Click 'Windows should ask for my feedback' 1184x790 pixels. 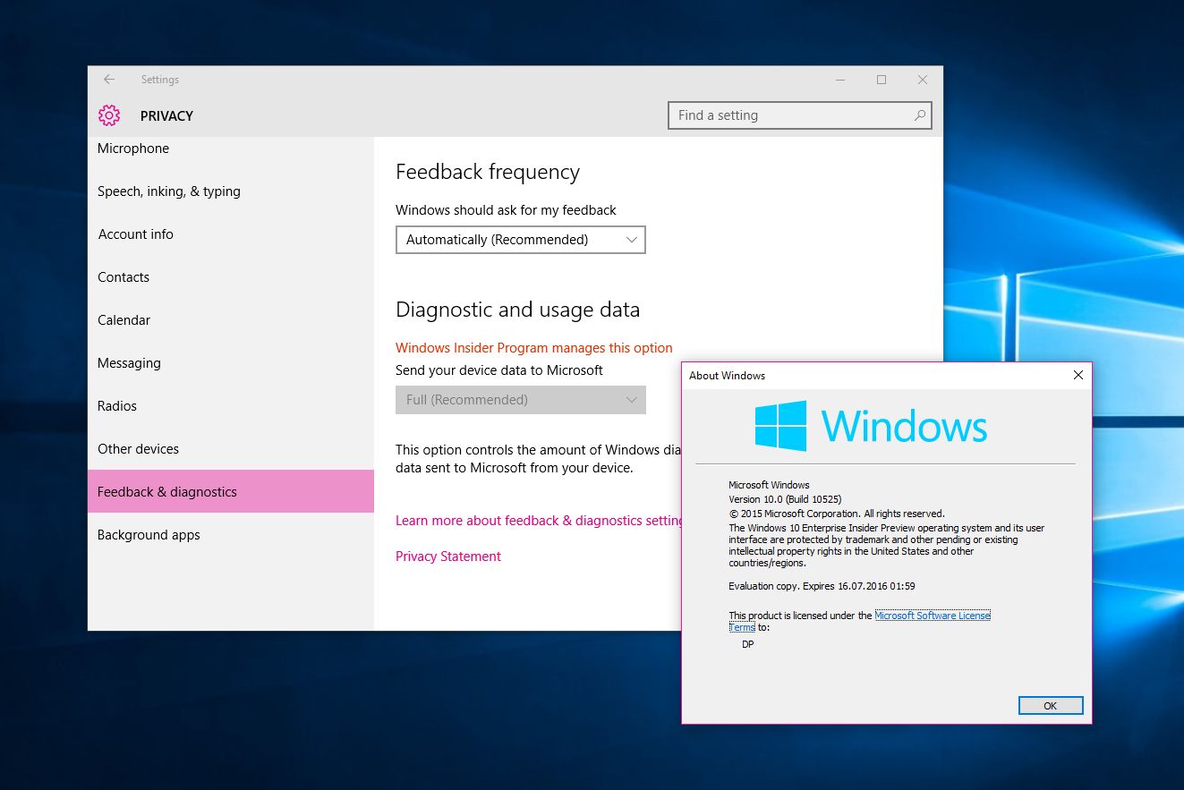507,210
